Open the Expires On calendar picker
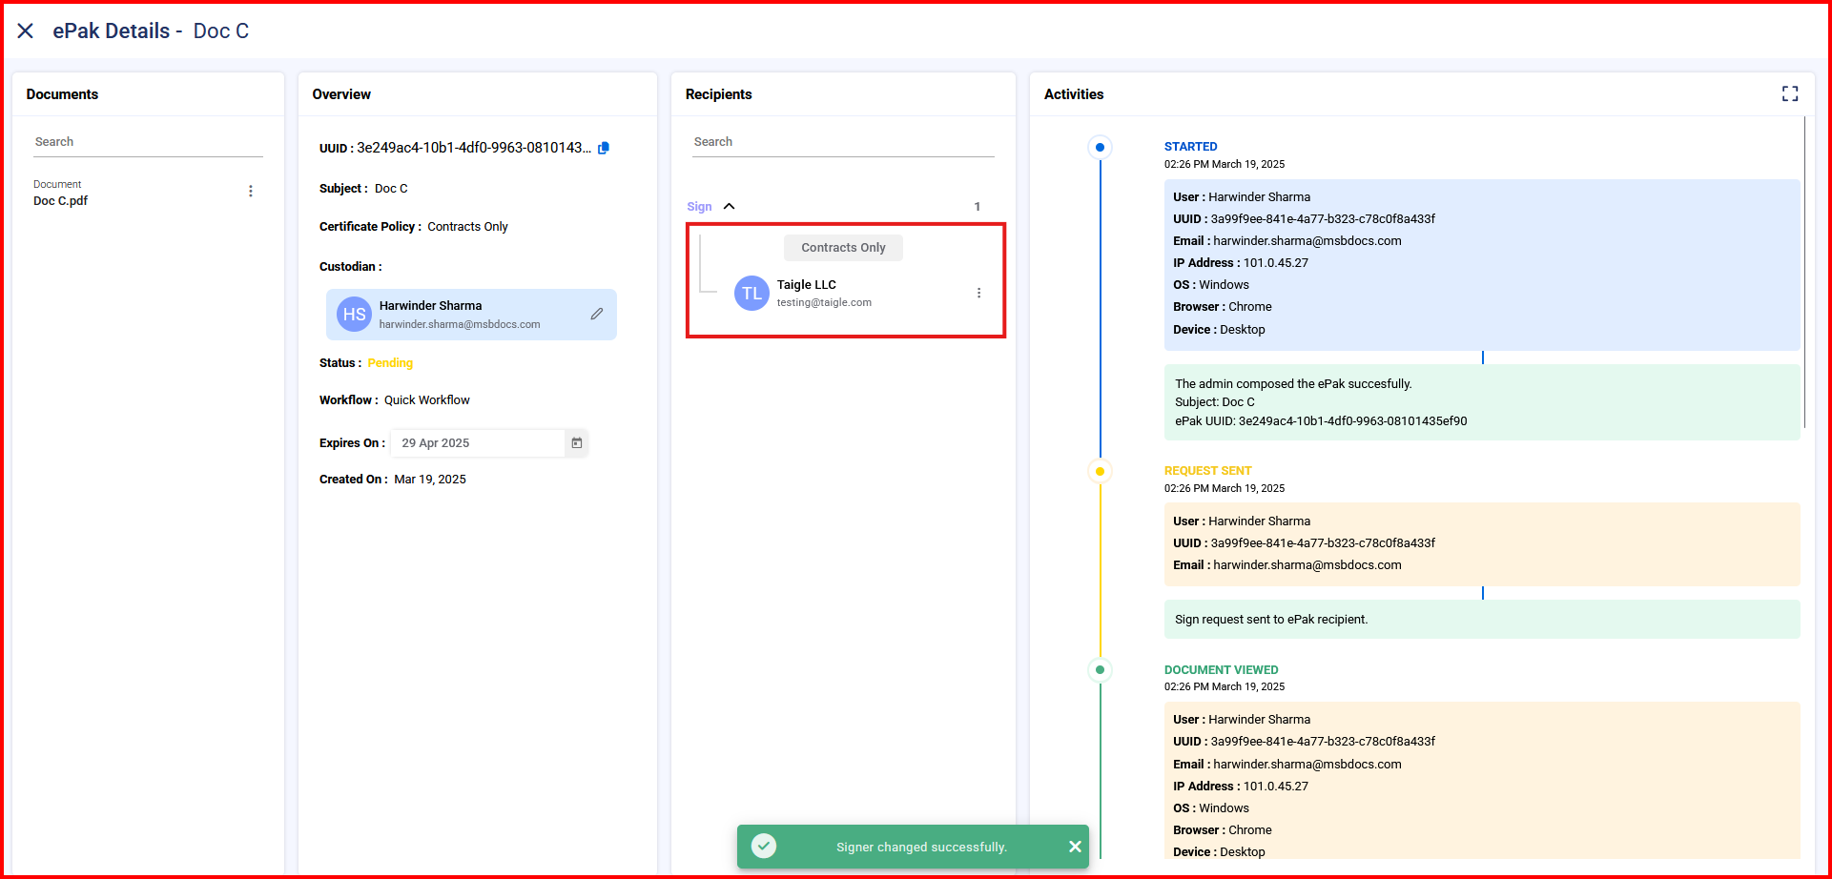The width and height of the screenshot is (1832, 879). pyautogui.click(x=577, y=443)
